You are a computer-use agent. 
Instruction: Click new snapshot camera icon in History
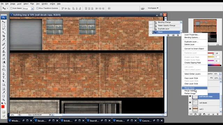173,35
